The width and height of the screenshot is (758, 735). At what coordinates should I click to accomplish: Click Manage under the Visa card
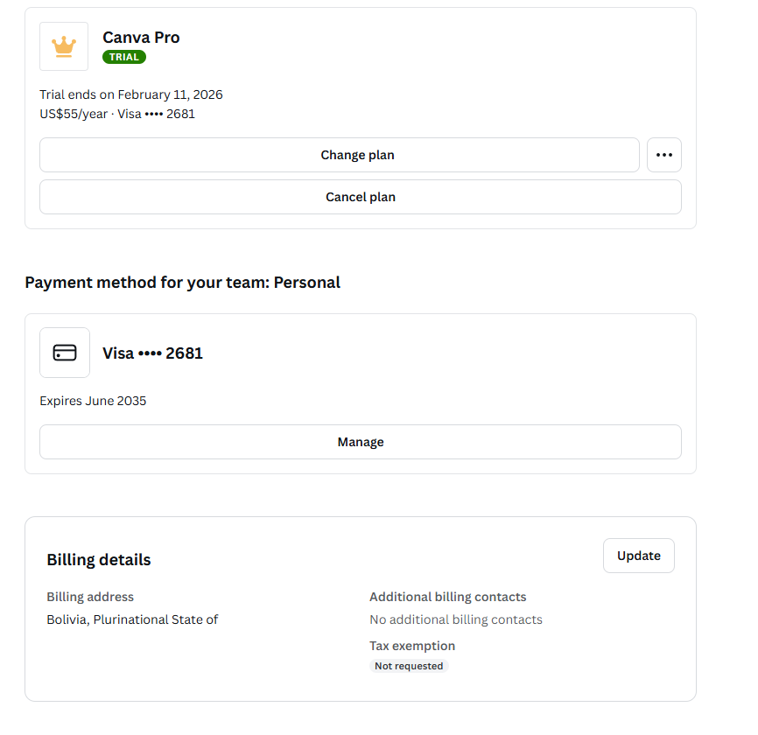(361, 442)
